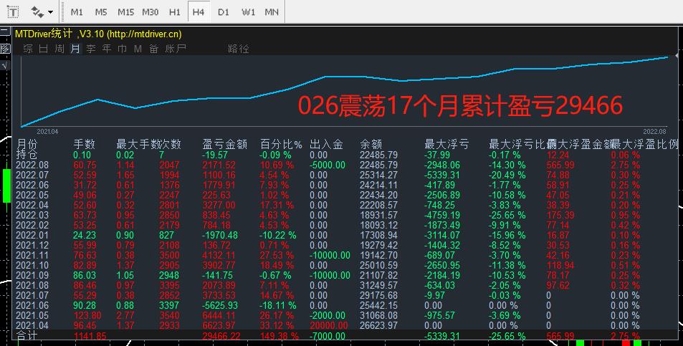
Task: Click the 月份 column header
Action: [x=27, y=144]
